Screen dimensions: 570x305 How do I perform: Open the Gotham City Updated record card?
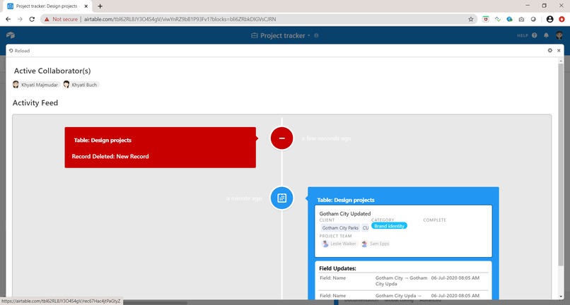tap(404, 231)
